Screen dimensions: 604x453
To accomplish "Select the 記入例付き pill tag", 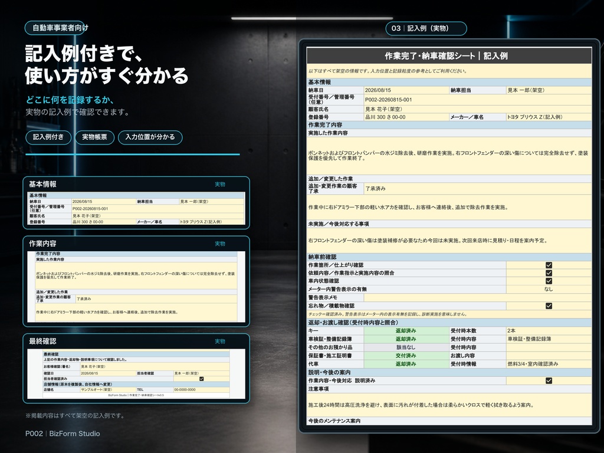I will point(48,137).
